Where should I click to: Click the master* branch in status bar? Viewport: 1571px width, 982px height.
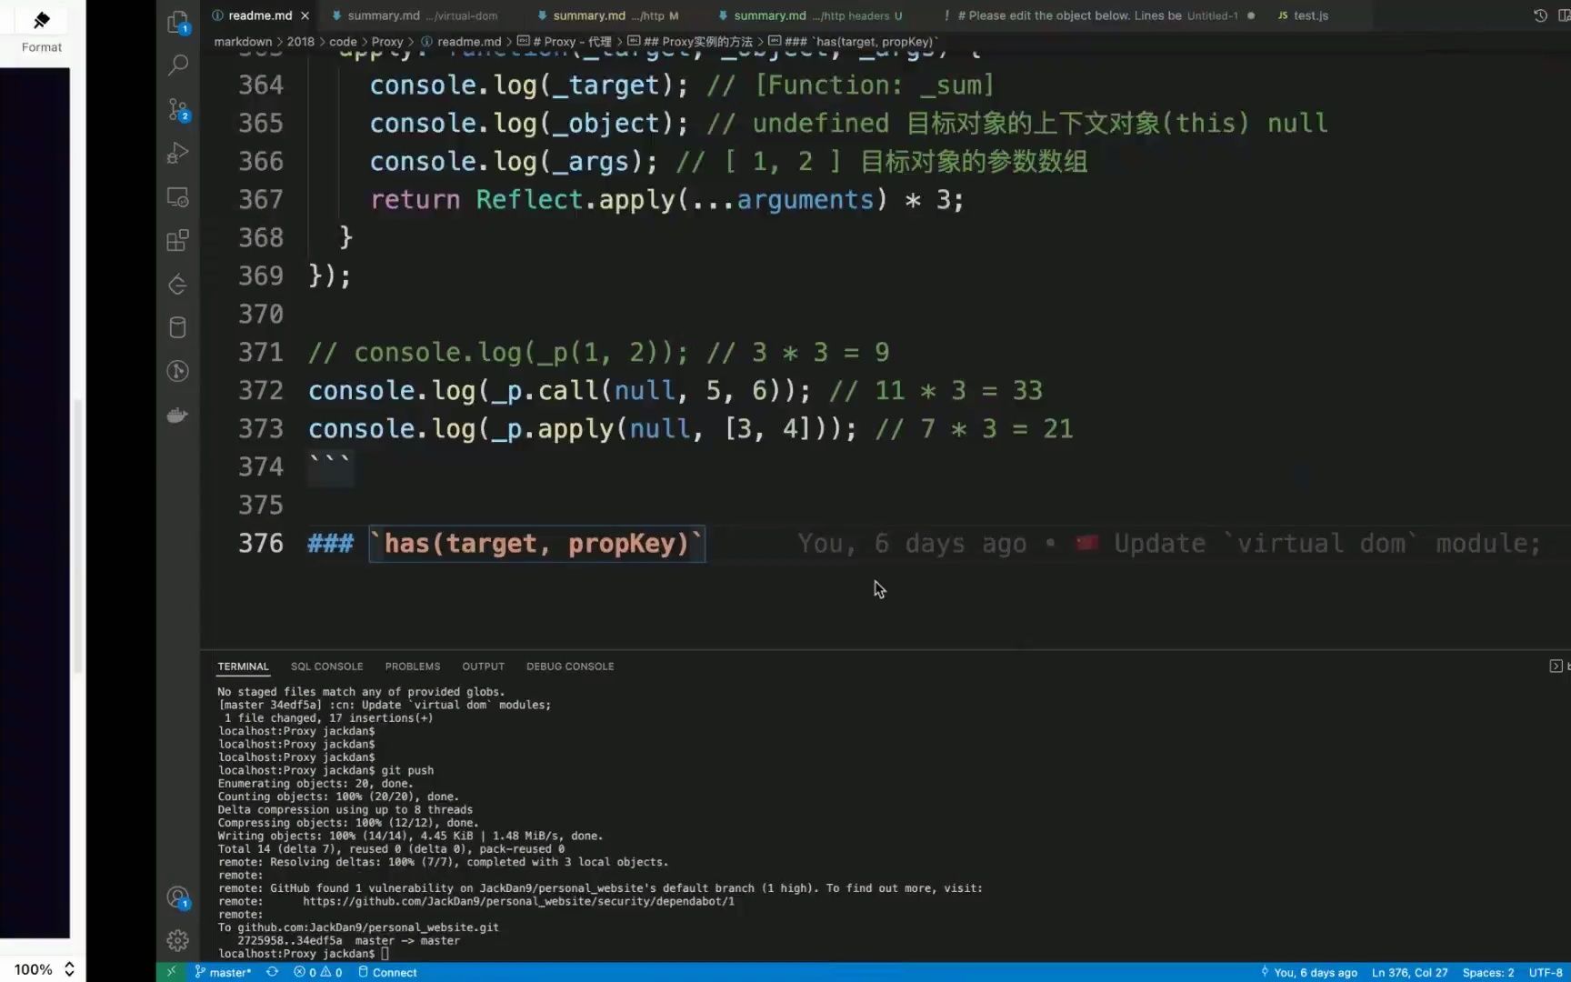[223, 972]
